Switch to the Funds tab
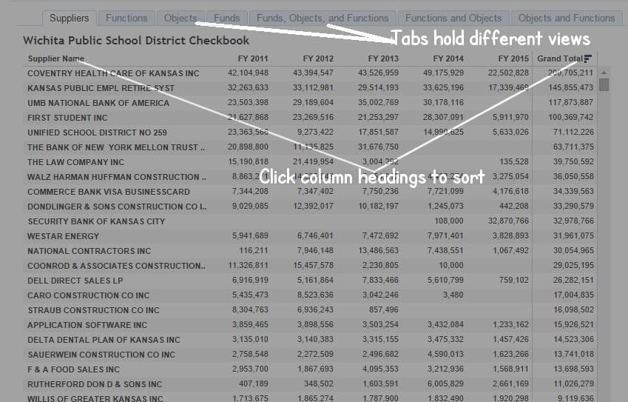This screenshot has width=628, height=402. tap(226, 18)
